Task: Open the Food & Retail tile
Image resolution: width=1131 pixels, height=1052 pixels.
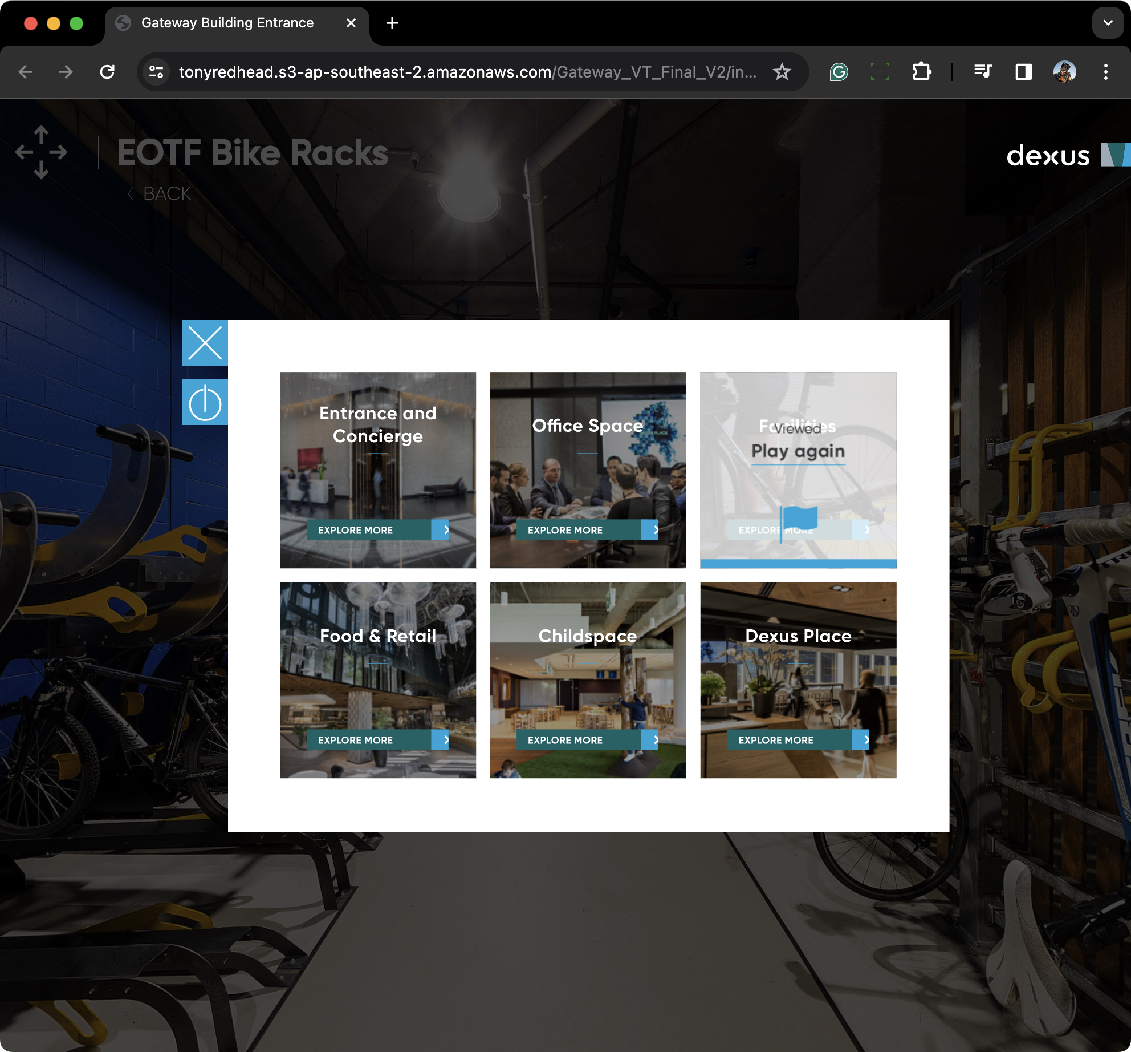Action: (x=378, y=680)
